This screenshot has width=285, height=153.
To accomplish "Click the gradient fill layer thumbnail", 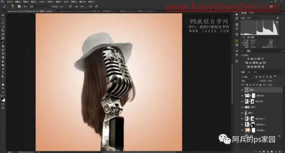I will pos(247,130).
